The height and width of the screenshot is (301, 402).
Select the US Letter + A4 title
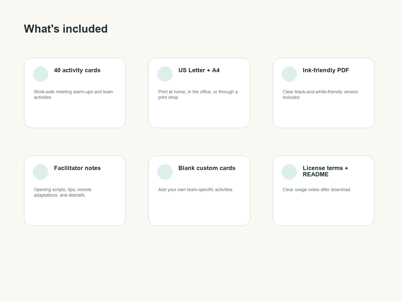[199, 70]
